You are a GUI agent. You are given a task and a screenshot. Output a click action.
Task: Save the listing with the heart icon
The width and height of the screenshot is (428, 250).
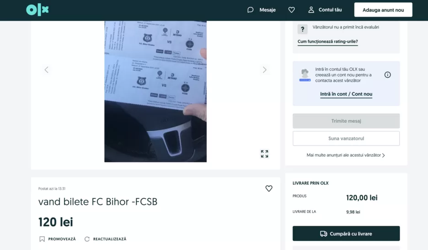269,189
